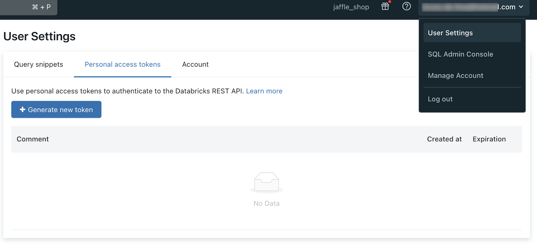Screen dimensions: 537x245
Task: Open SQL Admin Console menu item
Action: [460, 54]
